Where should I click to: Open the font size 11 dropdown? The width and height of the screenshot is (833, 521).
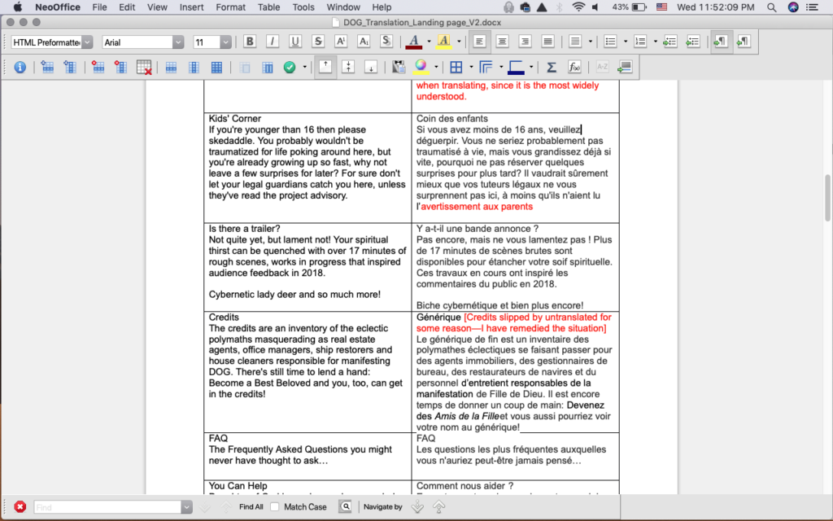pos(226,42)
